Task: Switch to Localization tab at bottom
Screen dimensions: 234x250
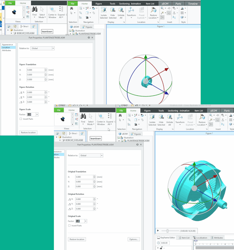Action: pyautogui.click(x=200, y=238)
